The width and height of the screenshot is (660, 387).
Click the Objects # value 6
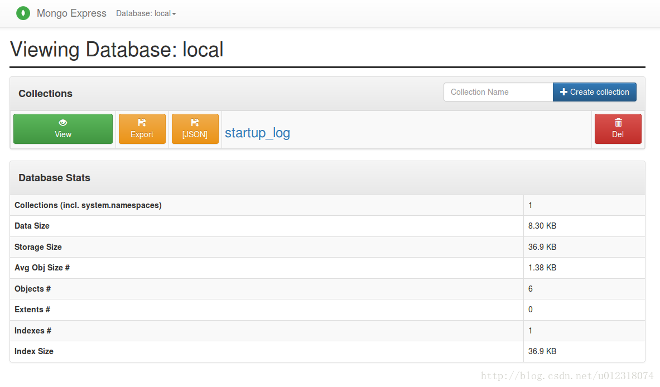[x=531, y=288]
